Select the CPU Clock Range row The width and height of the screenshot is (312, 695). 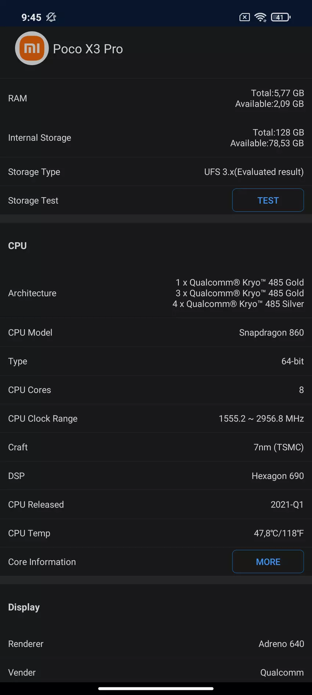tap(156, 419)
